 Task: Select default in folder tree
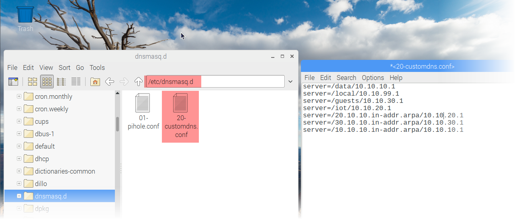tap(45, 146)
